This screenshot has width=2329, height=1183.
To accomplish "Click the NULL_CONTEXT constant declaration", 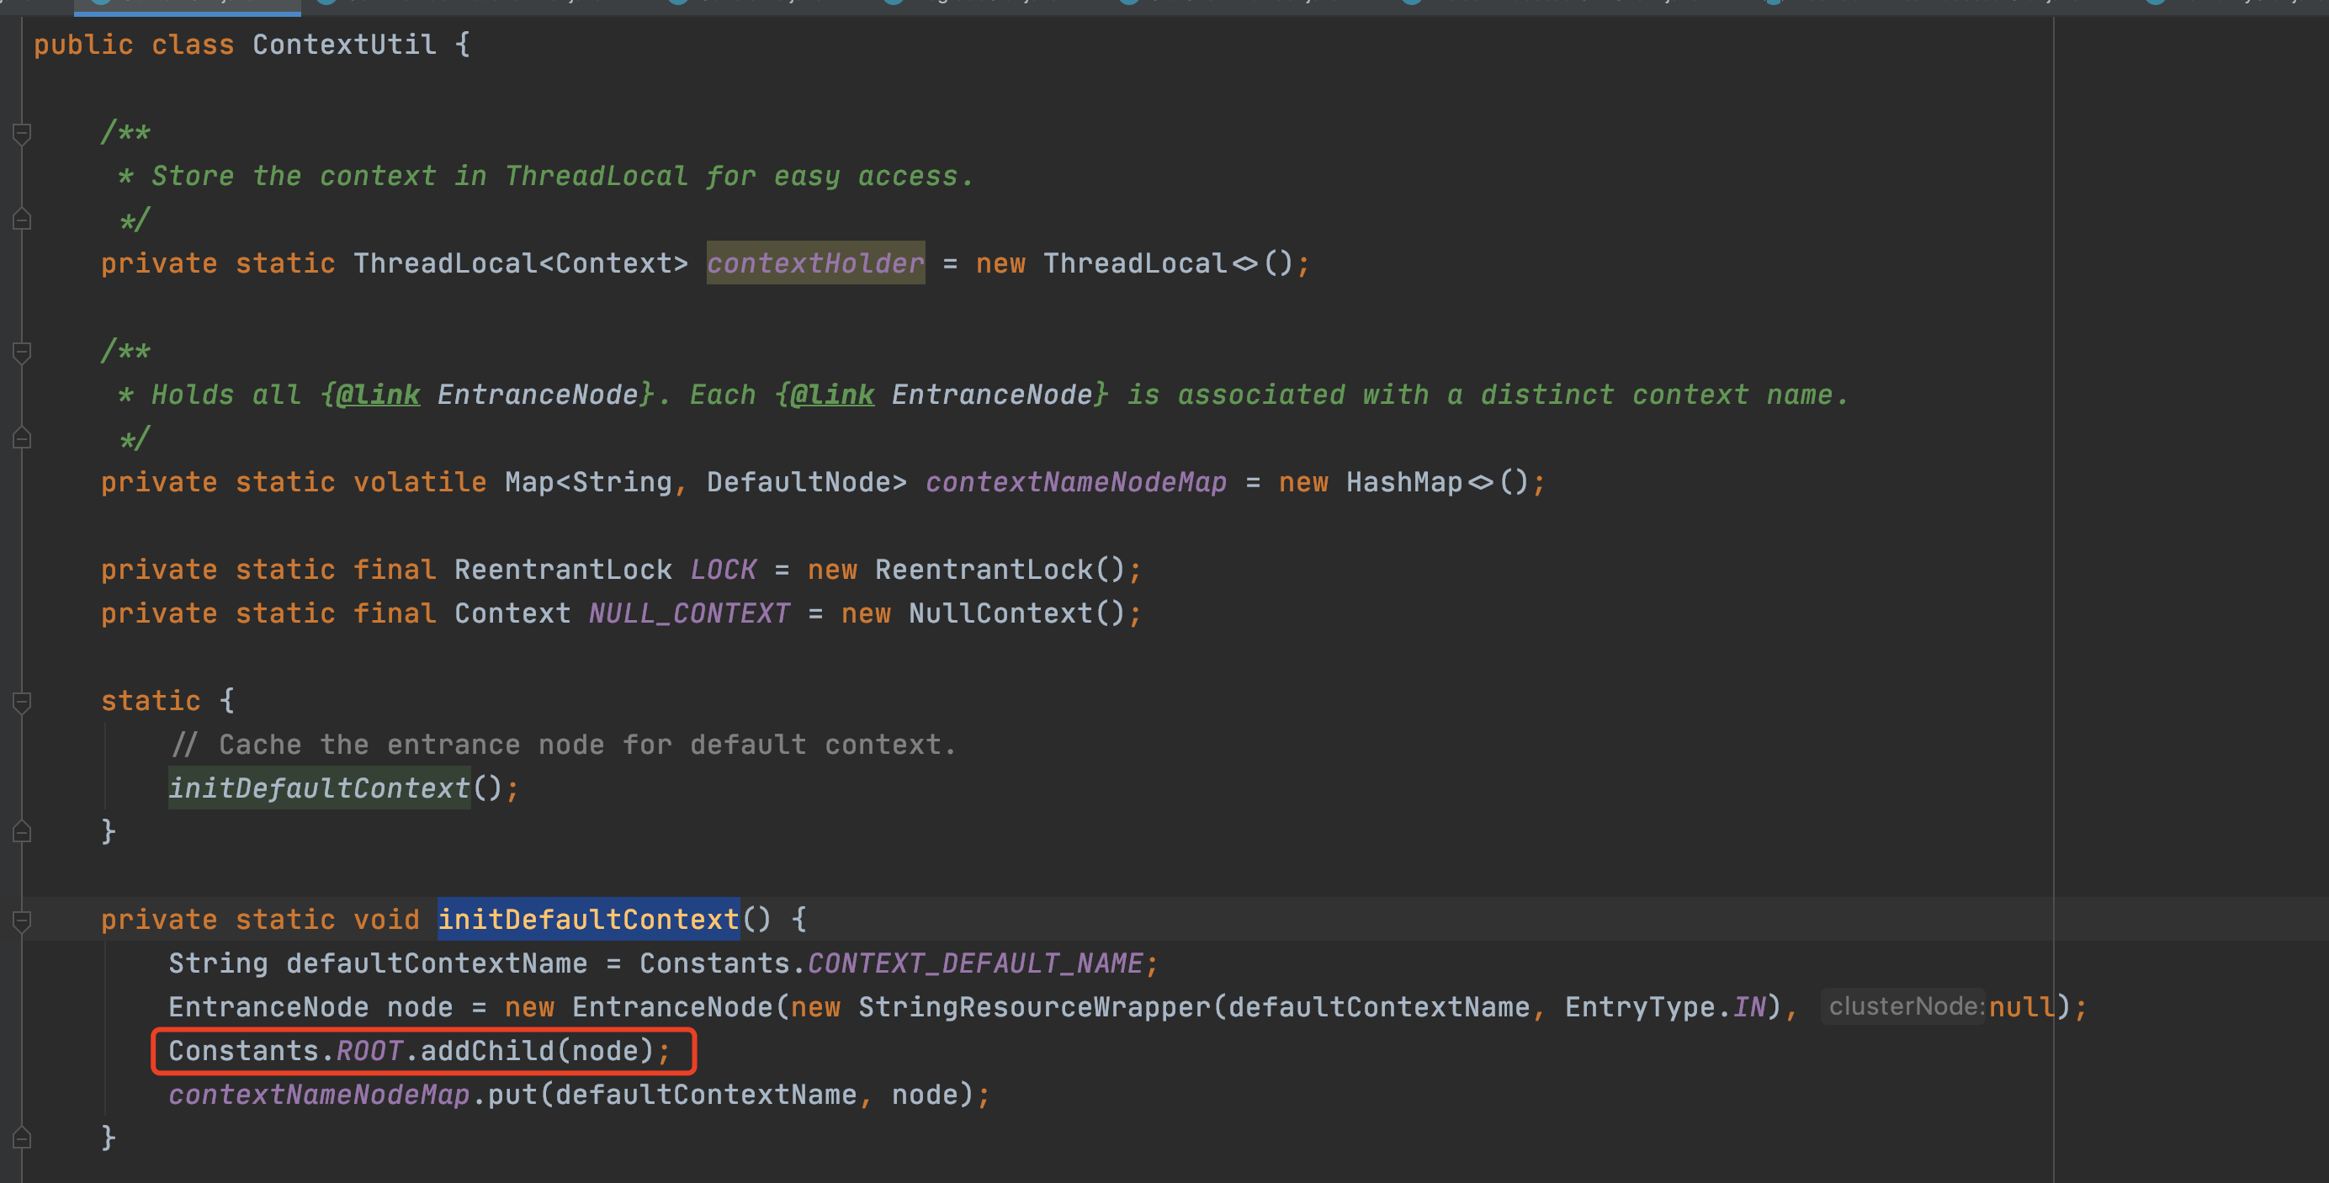I will tap(689, 614).
